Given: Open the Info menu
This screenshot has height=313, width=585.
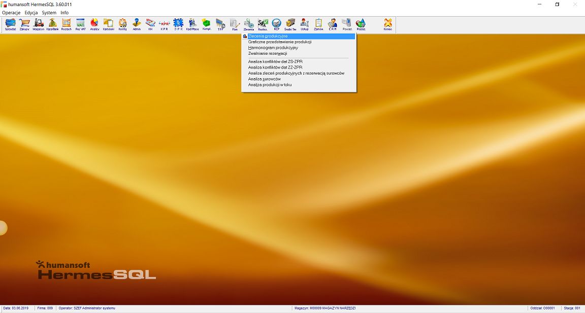Looking at the screenshot, I should [64, 13].
